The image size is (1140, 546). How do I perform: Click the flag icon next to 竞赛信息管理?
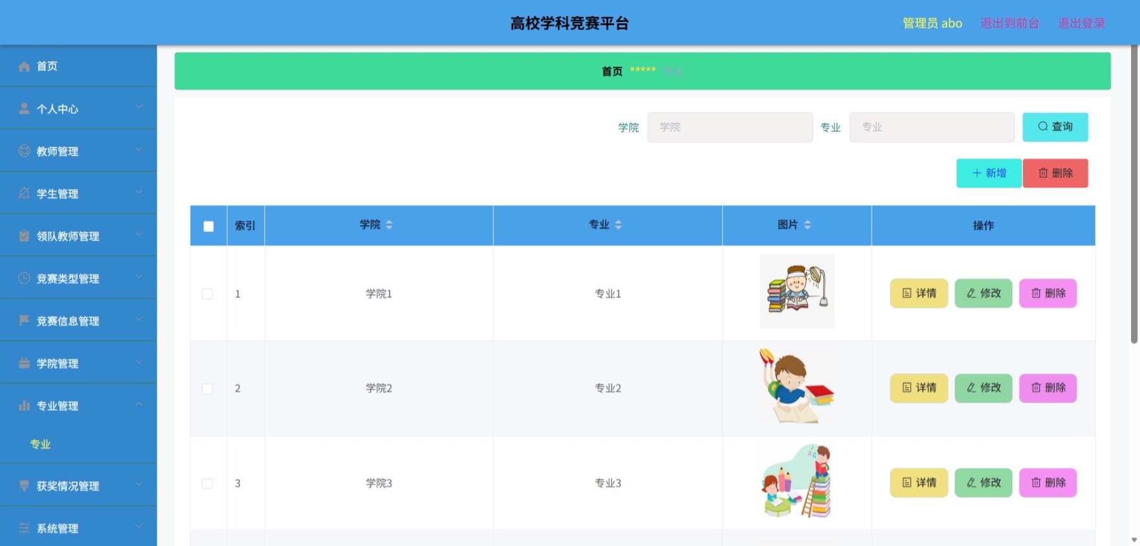pyautogui.click(x=24, y=320)
